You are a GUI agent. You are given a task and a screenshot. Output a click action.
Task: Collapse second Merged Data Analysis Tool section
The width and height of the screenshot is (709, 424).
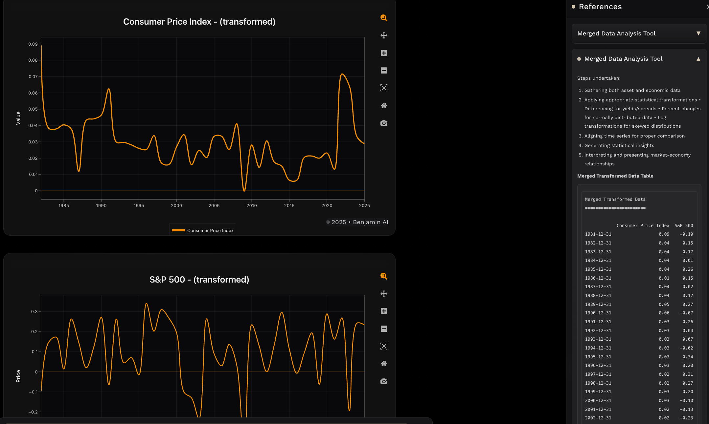coord(698,59)
